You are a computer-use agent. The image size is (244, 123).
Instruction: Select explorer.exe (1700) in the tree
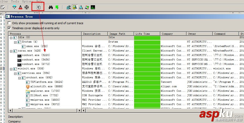[x=45, y=91]
